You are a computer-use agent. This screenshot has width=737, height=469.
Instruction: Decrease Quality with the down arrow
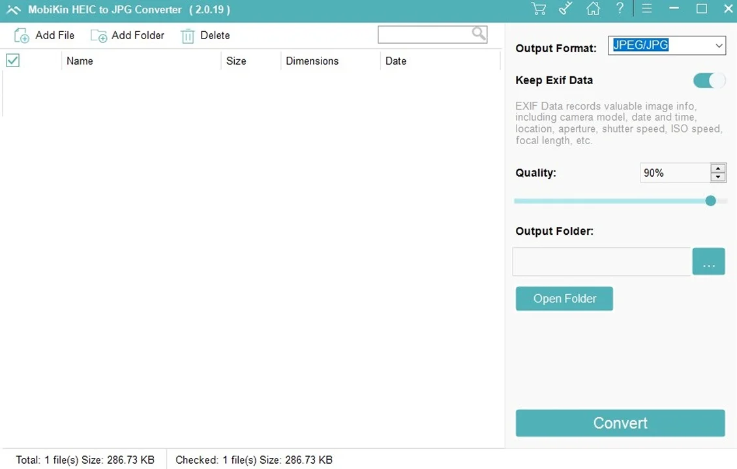pos(718,177)
